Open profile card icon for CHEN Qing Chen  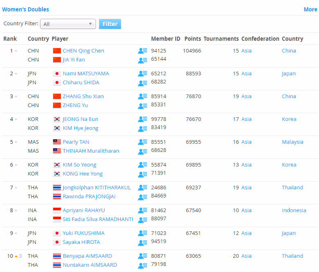[x=142, y=51]
